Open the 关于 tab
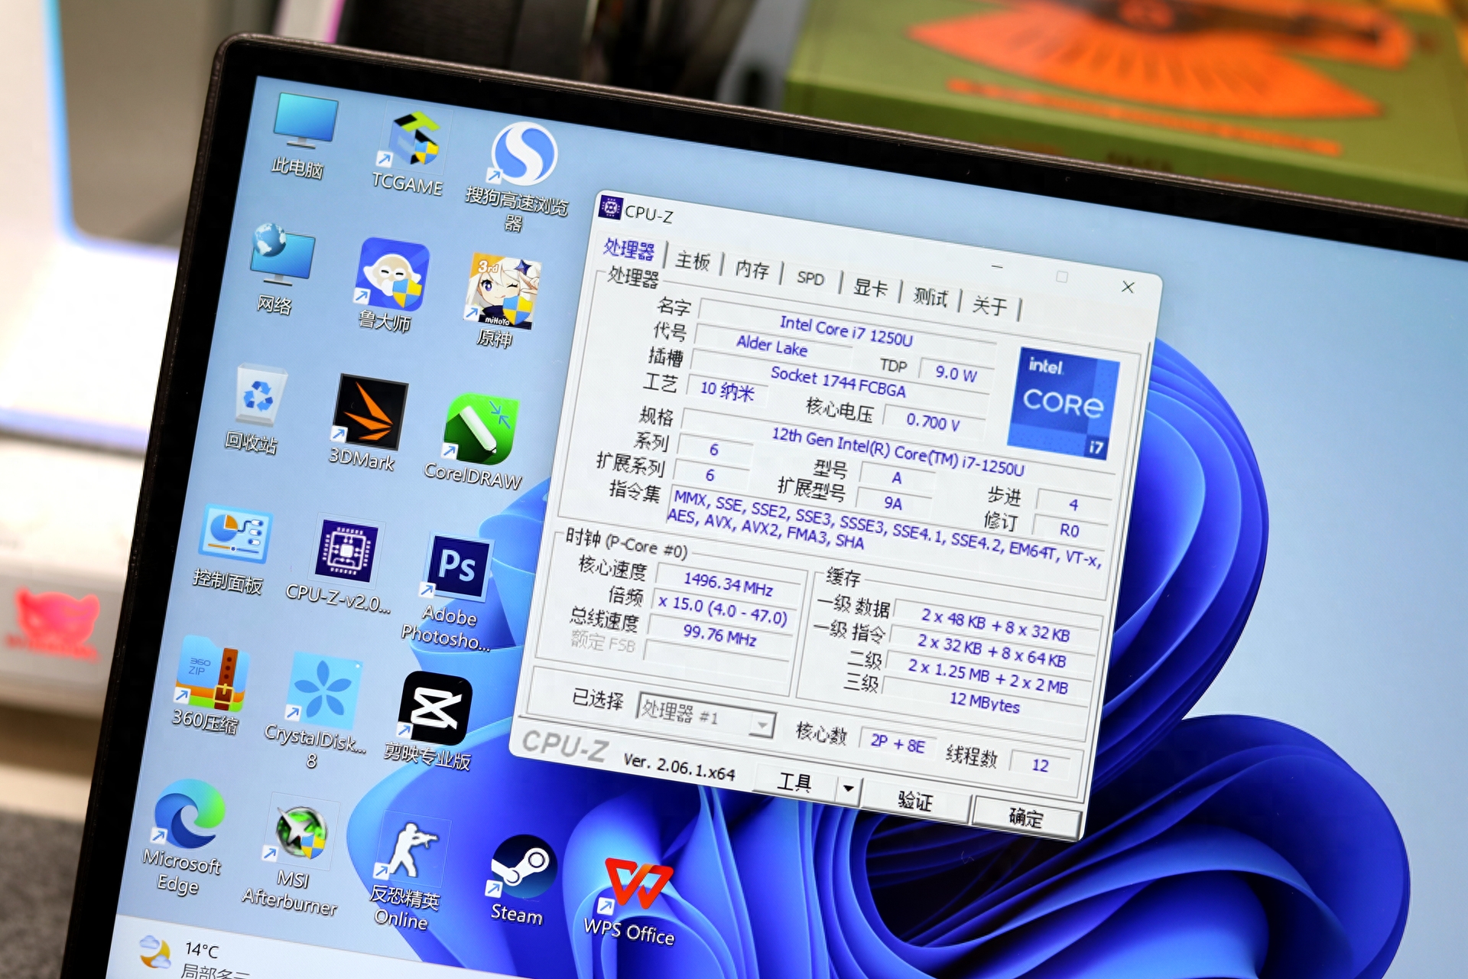1468x979 pixels. (x=990, y=305)
